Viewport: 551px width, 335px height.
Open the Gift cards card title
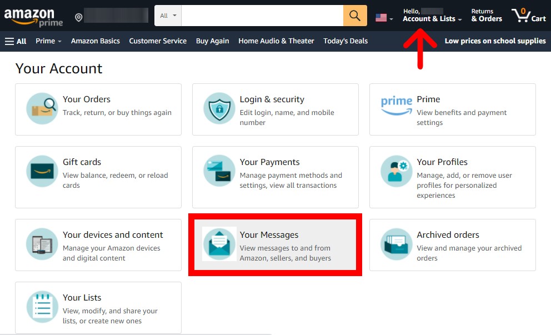pyautogui.click(x=82, y=162)
